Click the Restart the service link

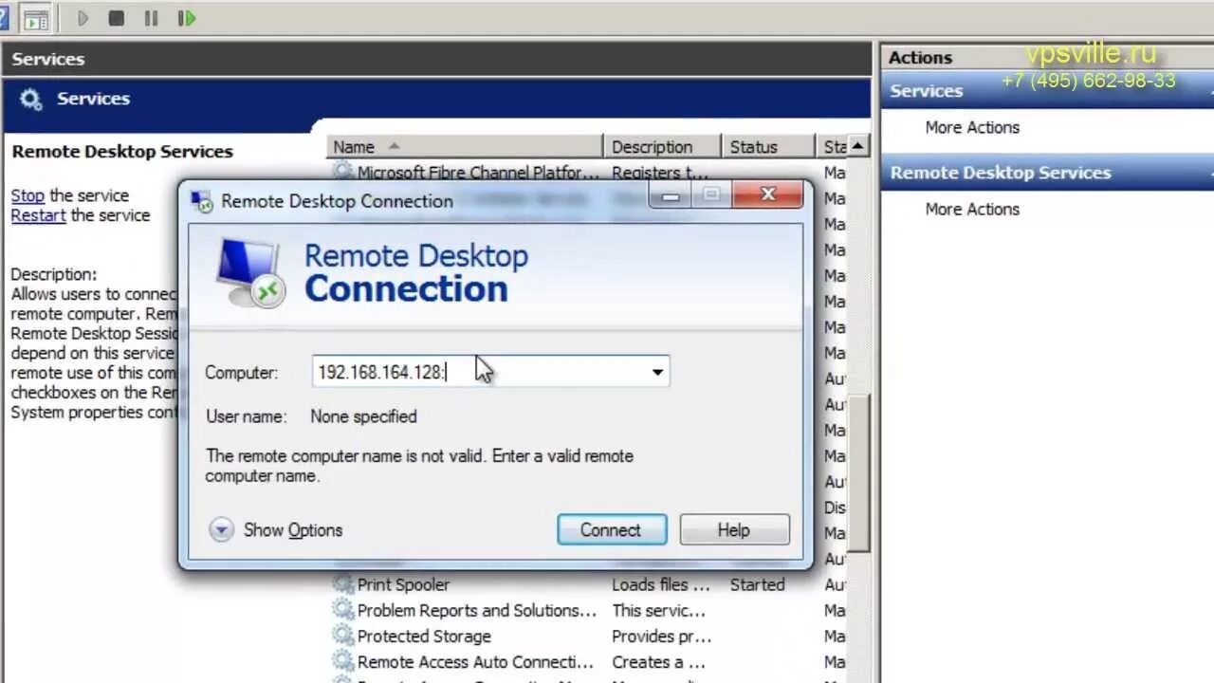[38, 215]
